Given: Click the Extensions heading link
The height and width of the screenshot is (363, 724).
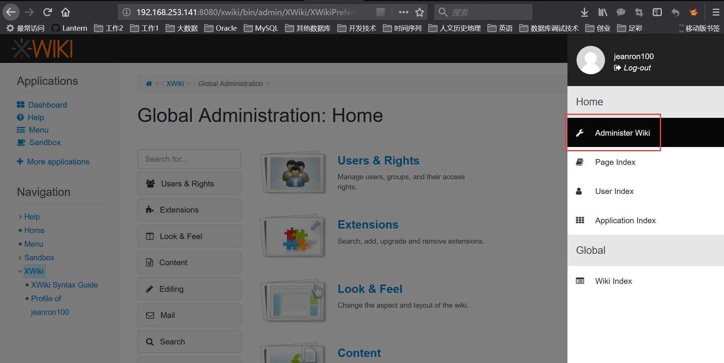Looking at the screenshot, I should point(368,225).
